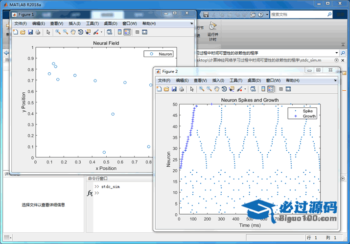The image size is (350, 244).
Task: Select the Growth legend entry in Figure 2
Action: coord(302,116)
